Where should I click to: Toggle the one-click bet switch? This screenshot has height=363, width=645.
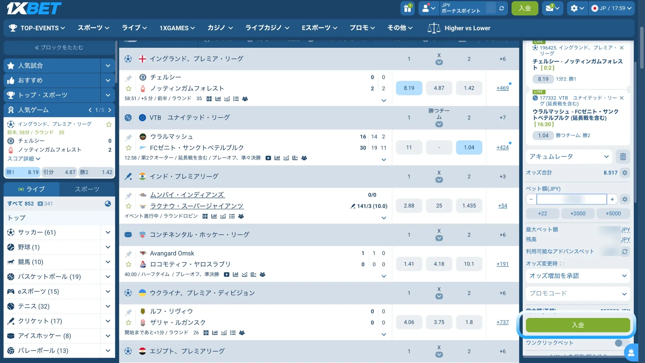pos(621,343)
